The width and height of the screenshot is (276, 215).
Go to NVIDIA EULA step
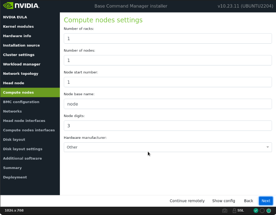point(15,17)
